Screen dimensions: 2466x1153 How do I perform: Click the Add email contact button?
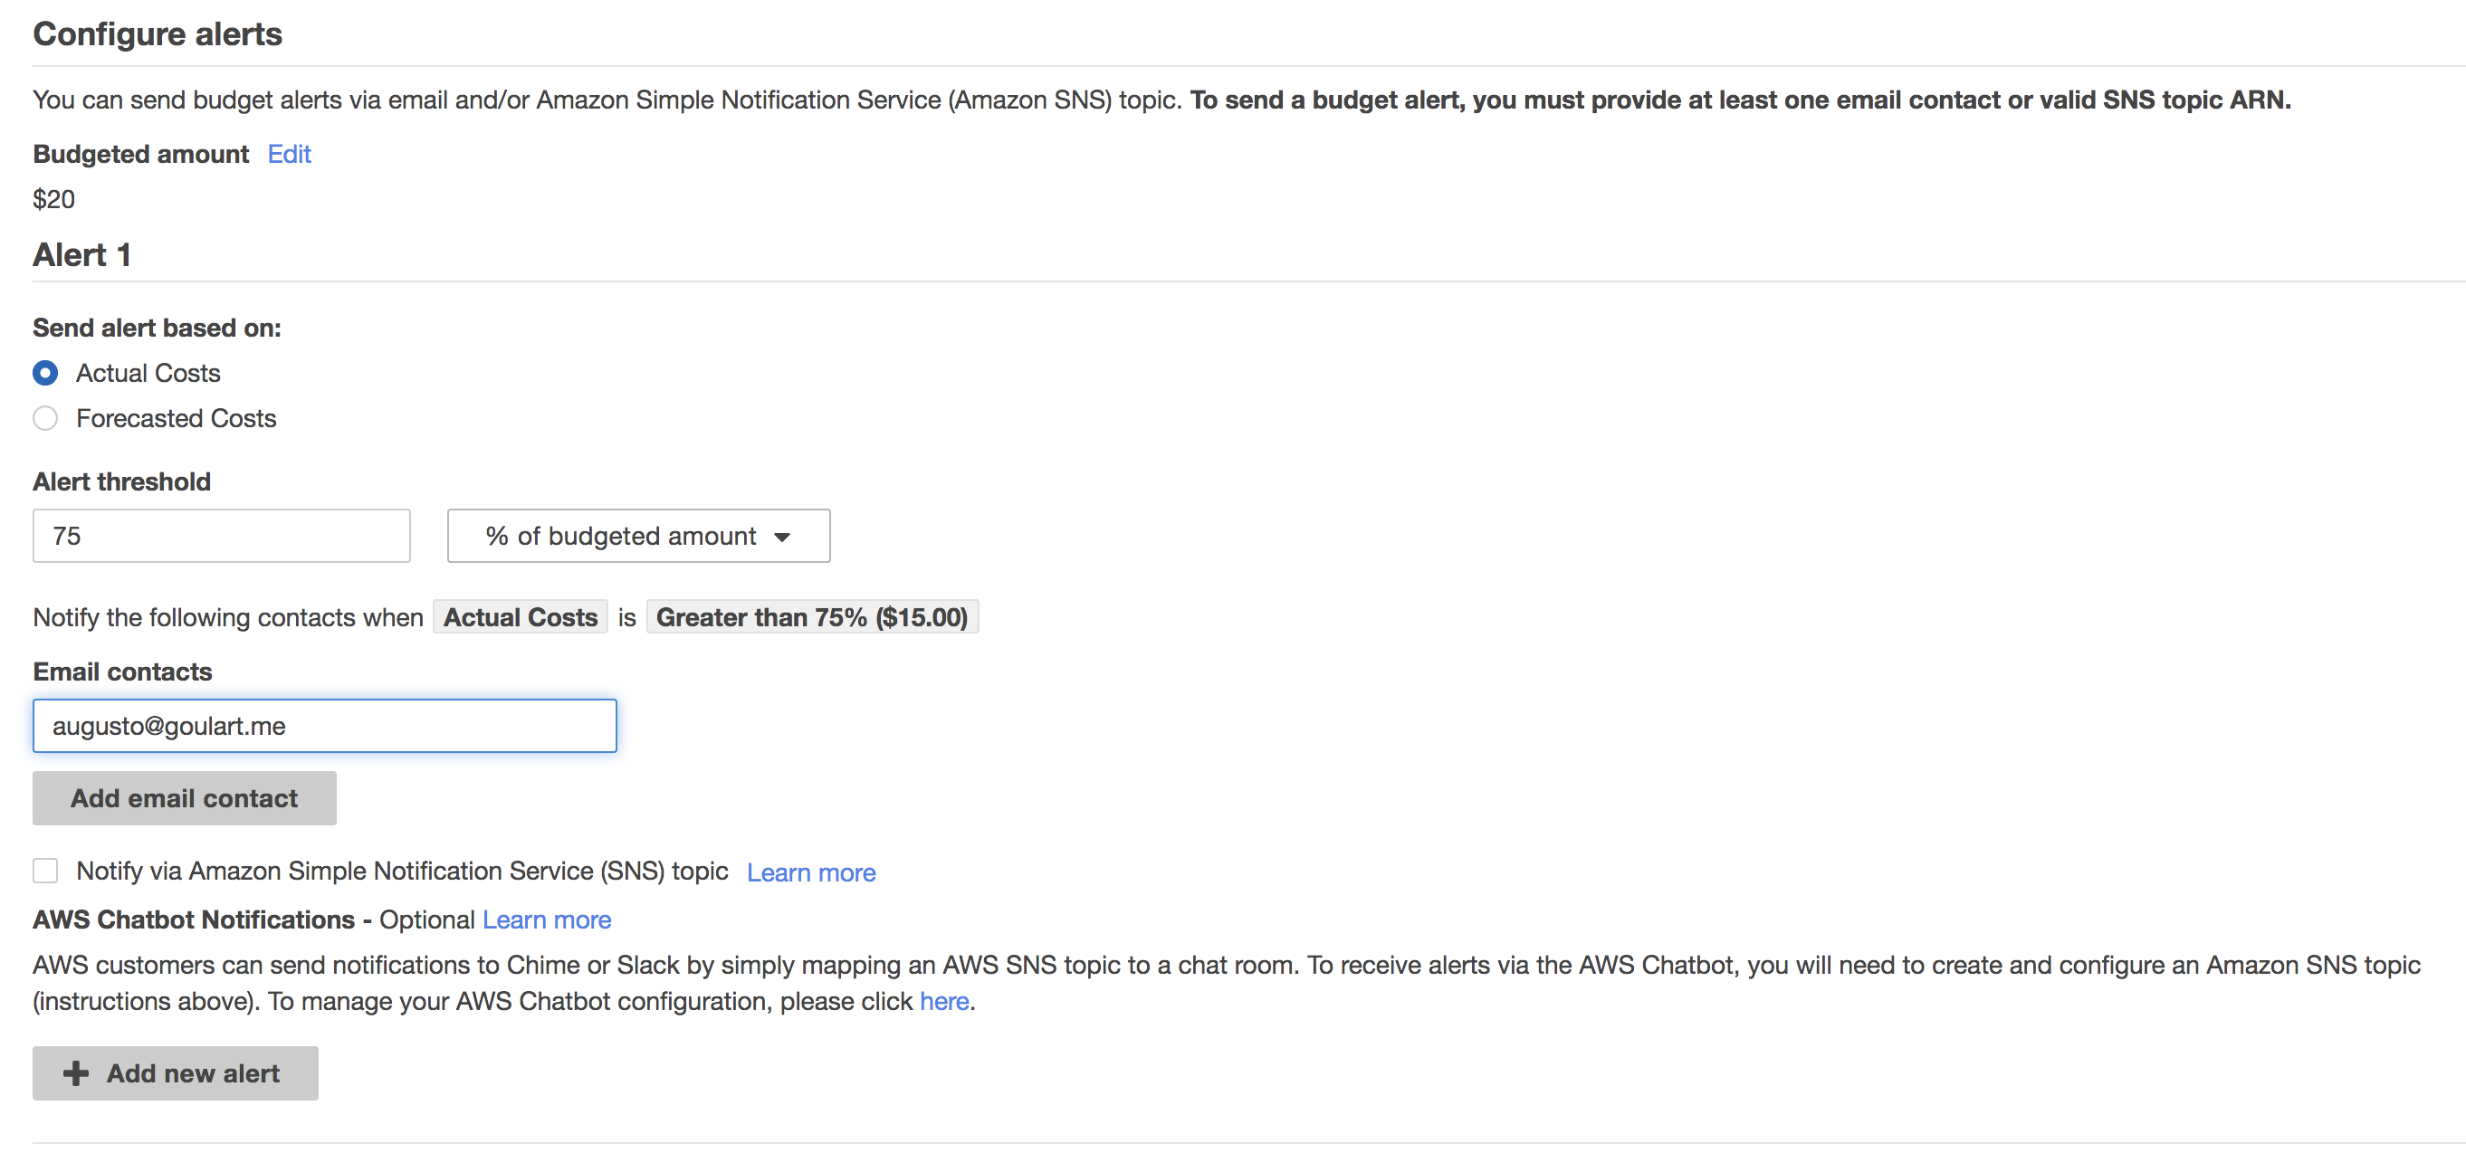[185, 798]
